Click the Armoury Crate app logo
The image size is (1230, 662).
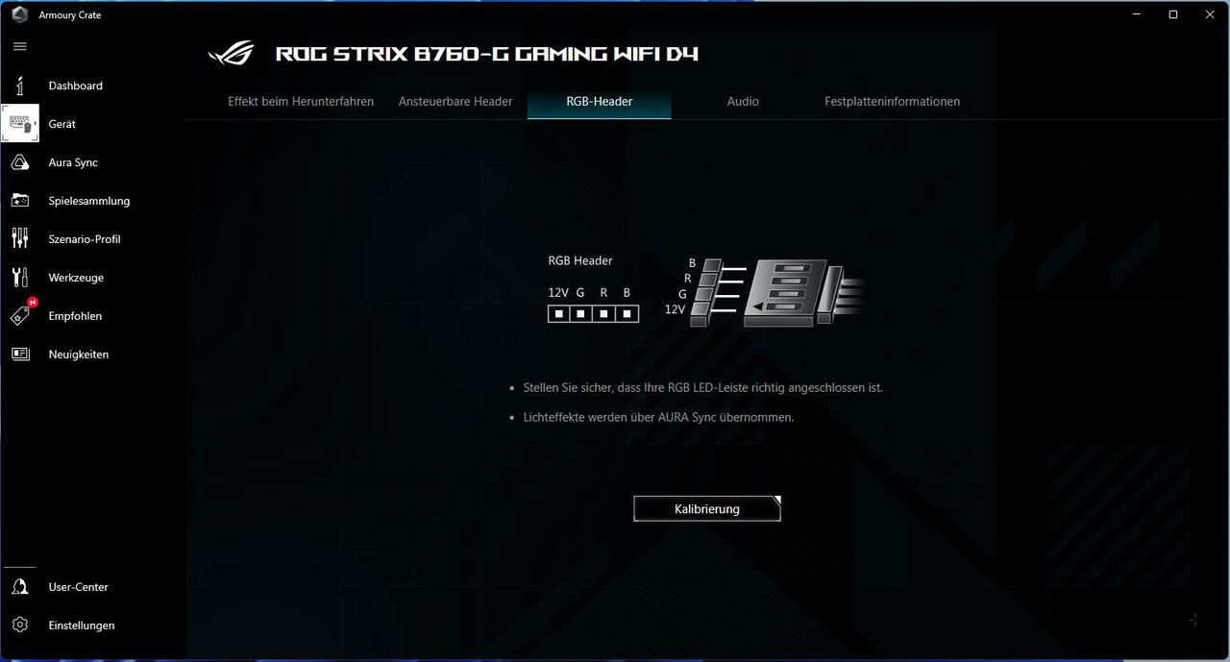click(19, 14)
